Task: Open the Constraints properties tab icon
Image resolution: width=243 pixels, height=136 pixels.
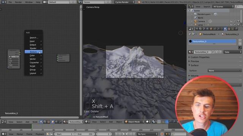Action: [215, 29]
